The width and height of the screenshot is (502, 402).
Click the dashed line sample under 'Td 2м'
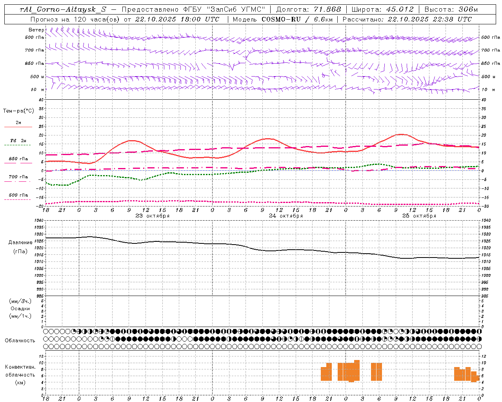tap(17, 145)
